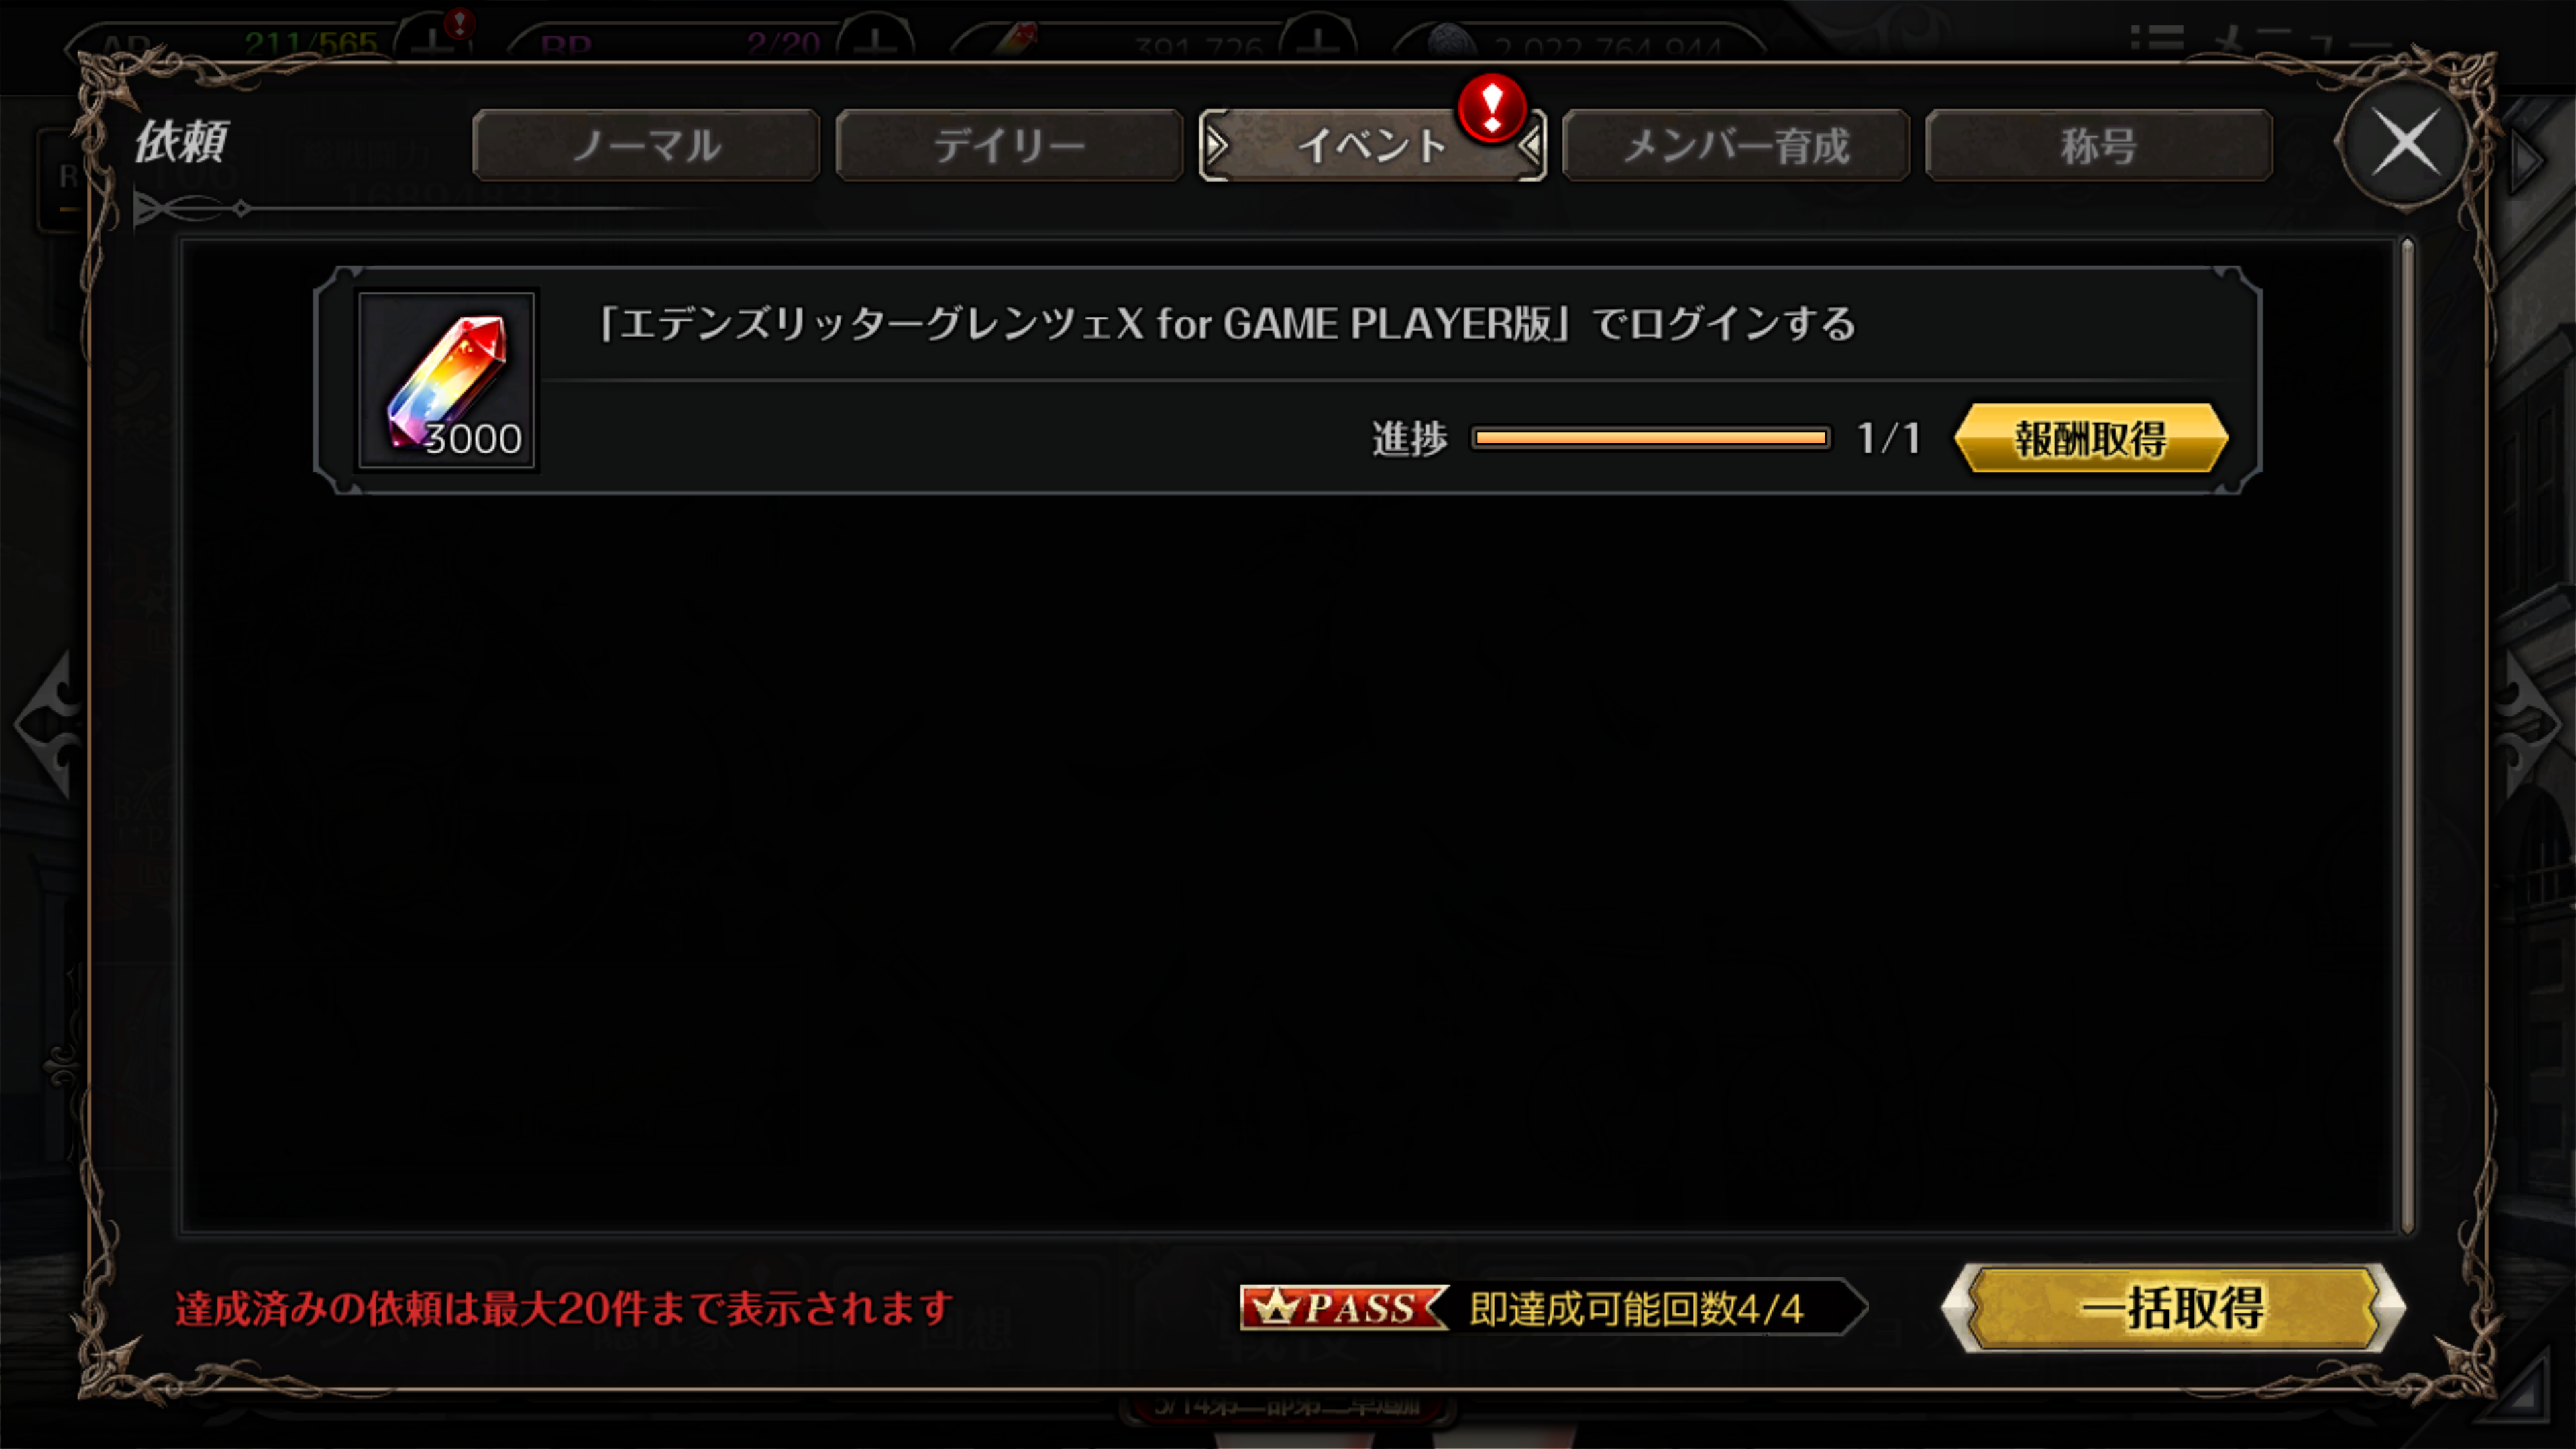Claim reward with 報酬取得 button
This screenshot has height=1449, width=2576.
point(2091,438)
